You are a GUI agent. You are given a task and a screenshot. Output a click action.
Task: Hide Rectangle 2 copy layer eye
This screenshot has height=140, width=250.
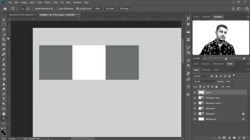pyautogui.click(x=195, y=98)
